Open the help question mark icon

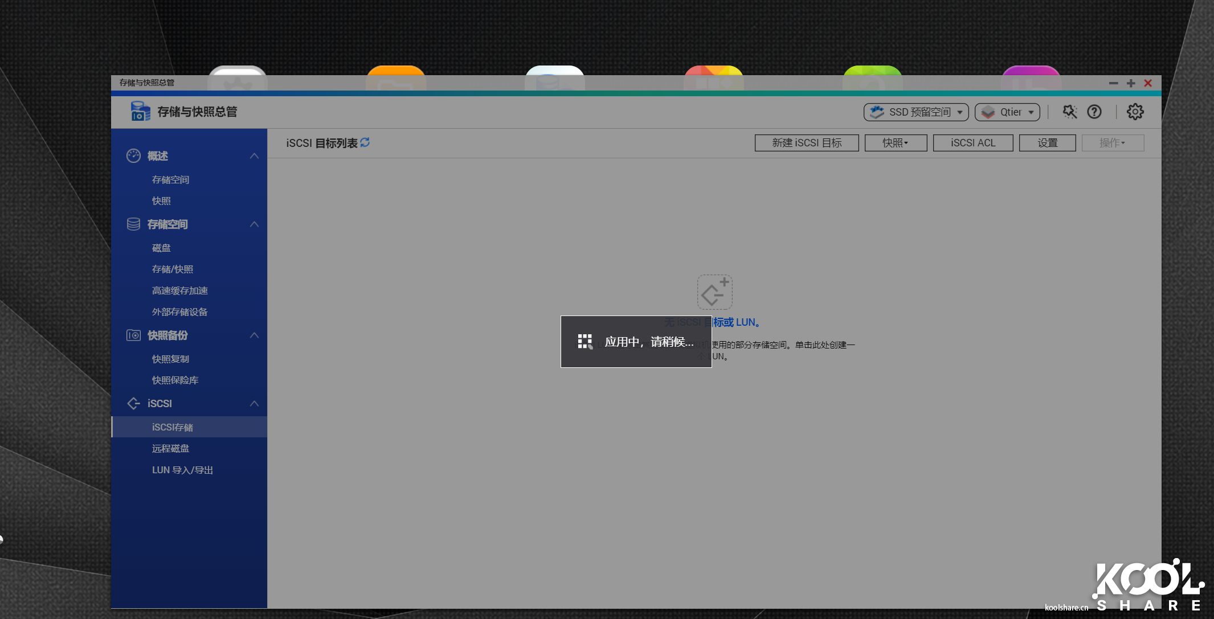pos(1094,112)
